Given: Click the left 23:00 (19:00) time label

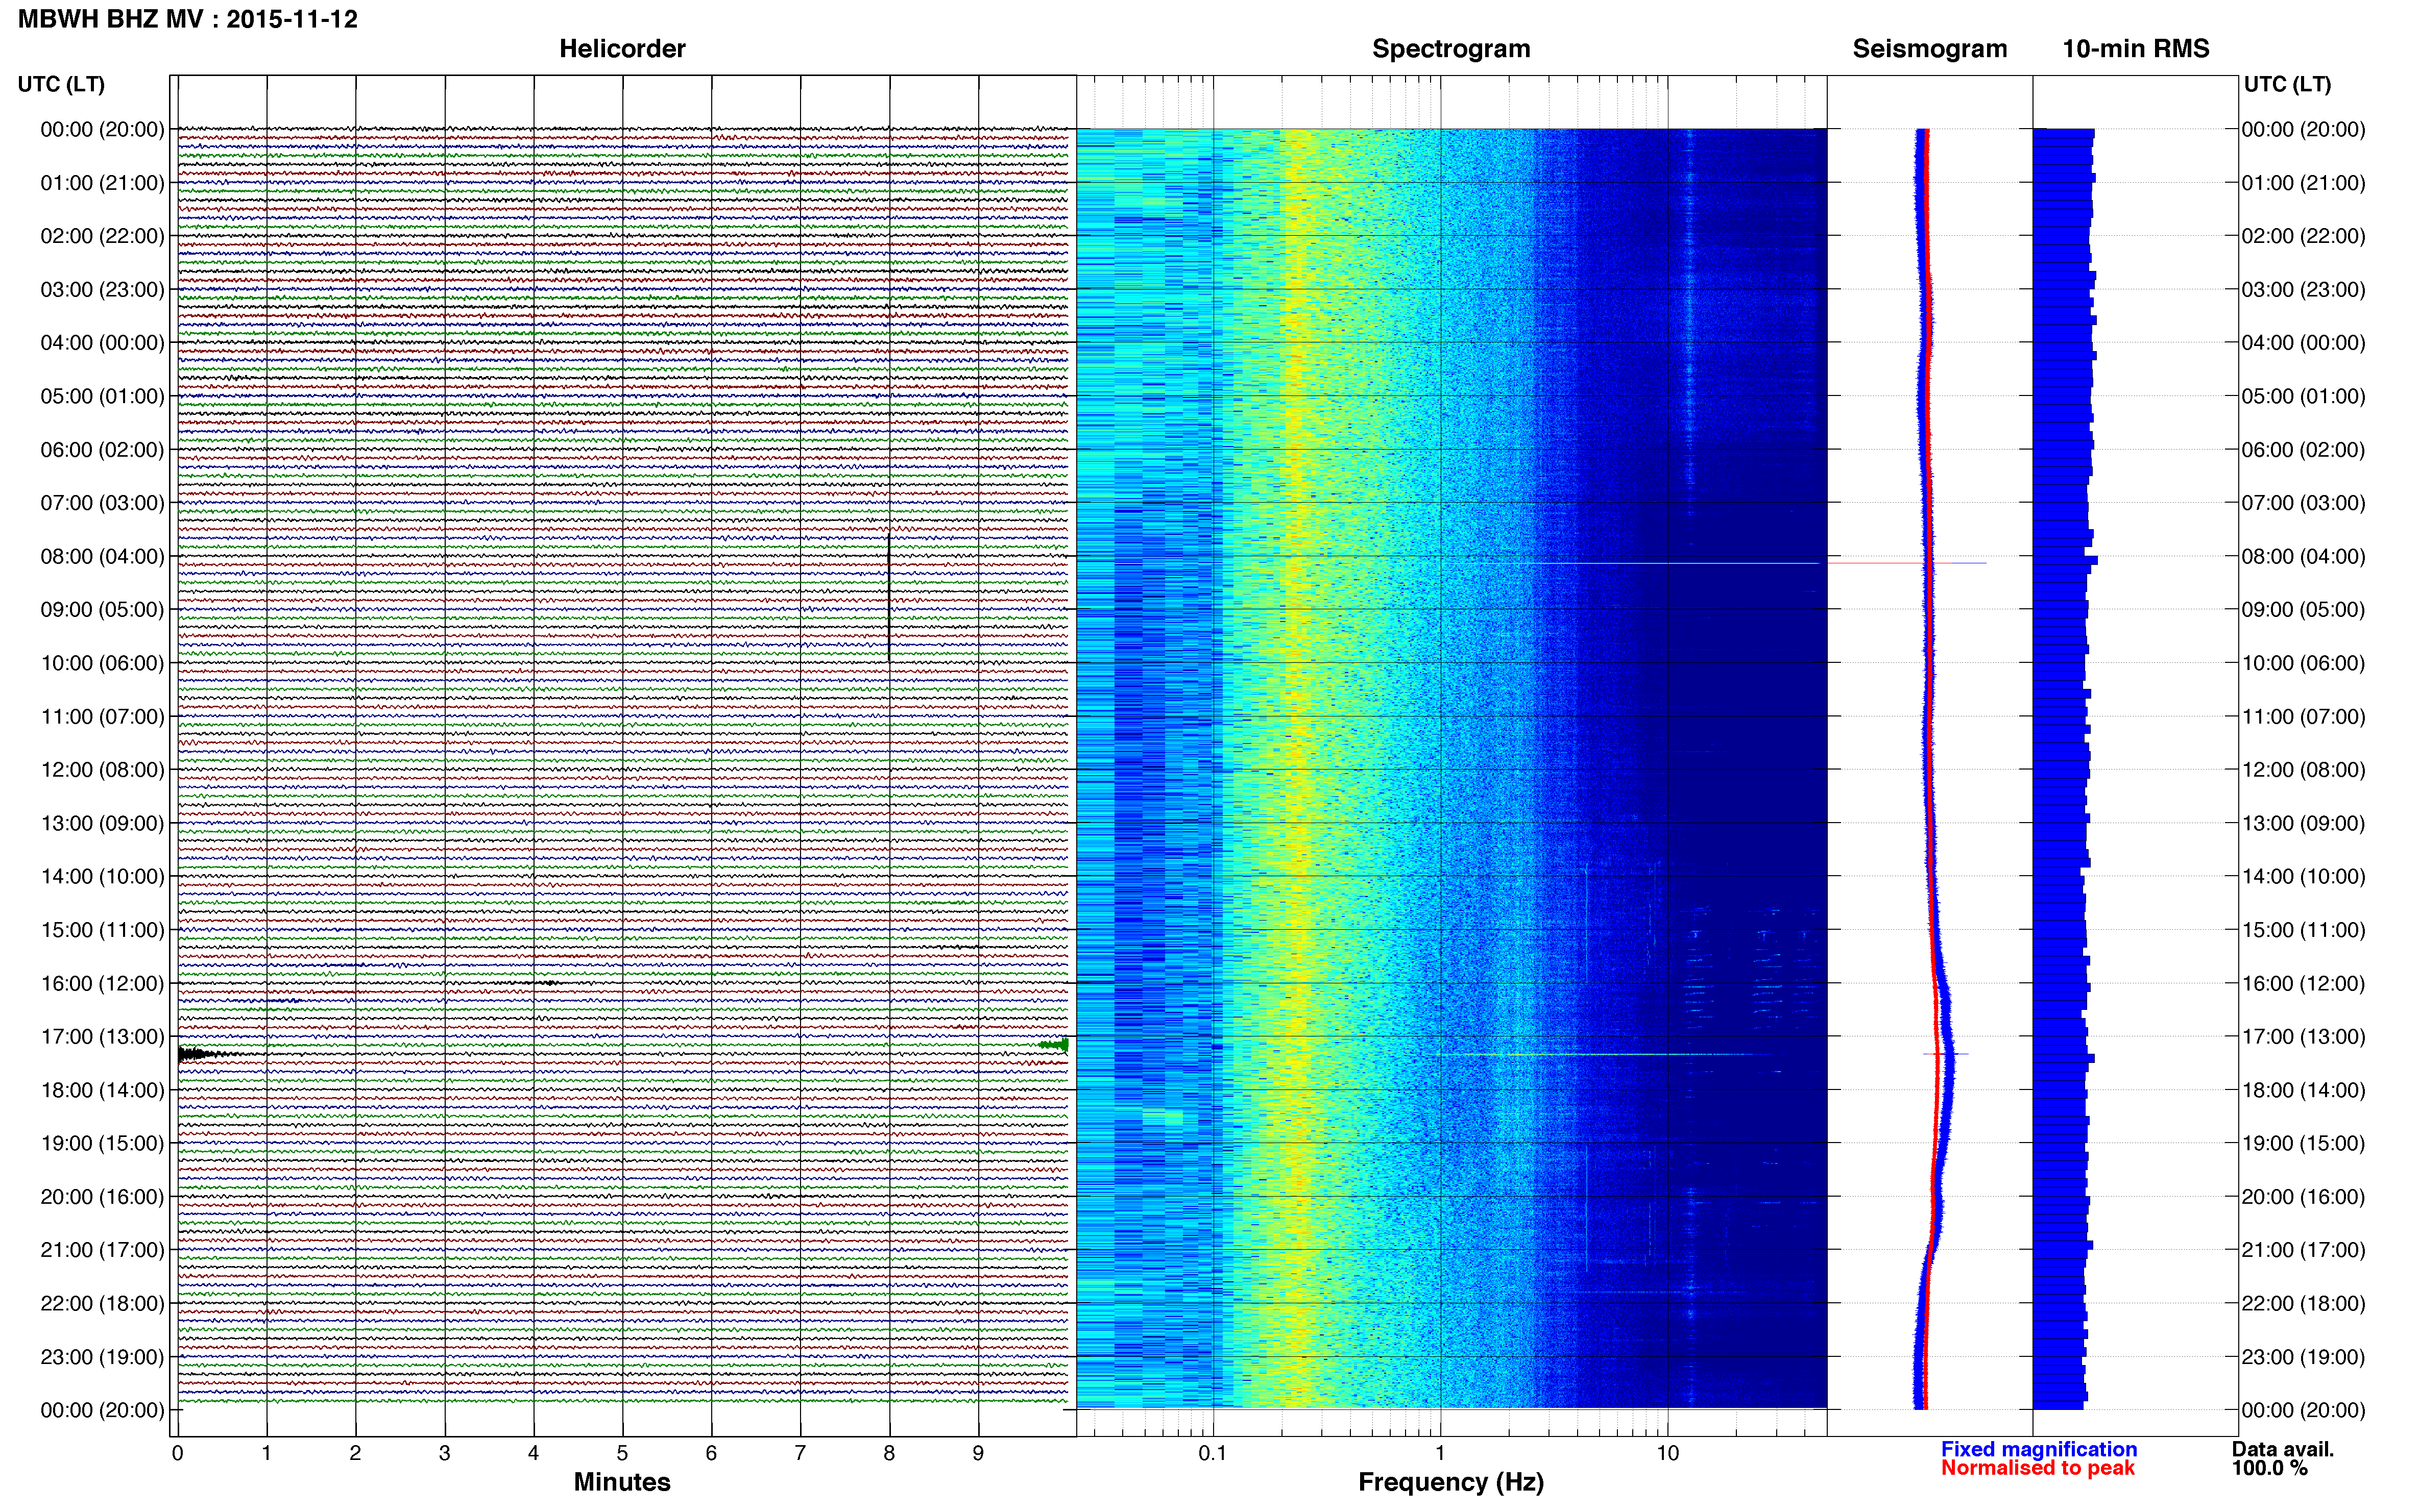Looking at the screenshot, I should tap(102, 1357).
